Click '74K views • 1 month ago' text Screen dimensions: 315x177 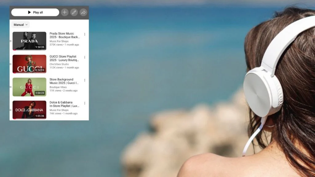click(63, 113)
